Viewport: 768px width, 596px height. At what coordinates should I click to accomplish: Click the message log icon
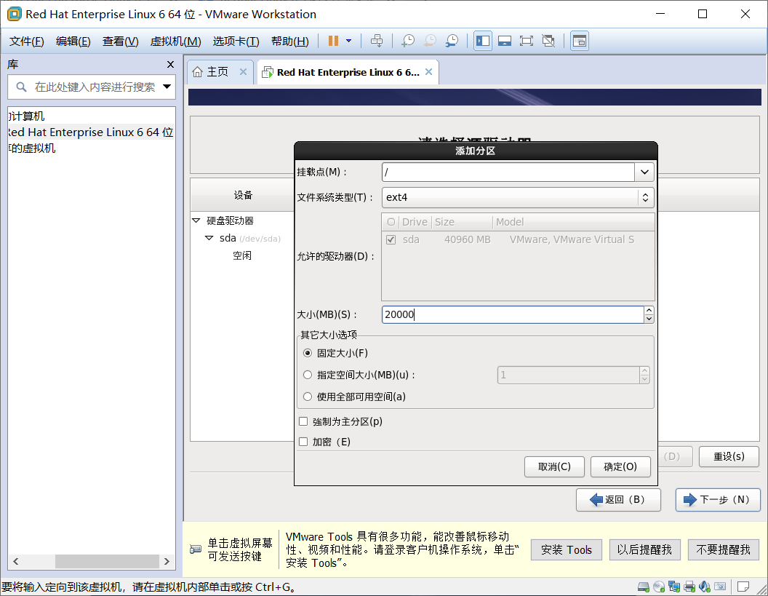click(x=743, y=587)
